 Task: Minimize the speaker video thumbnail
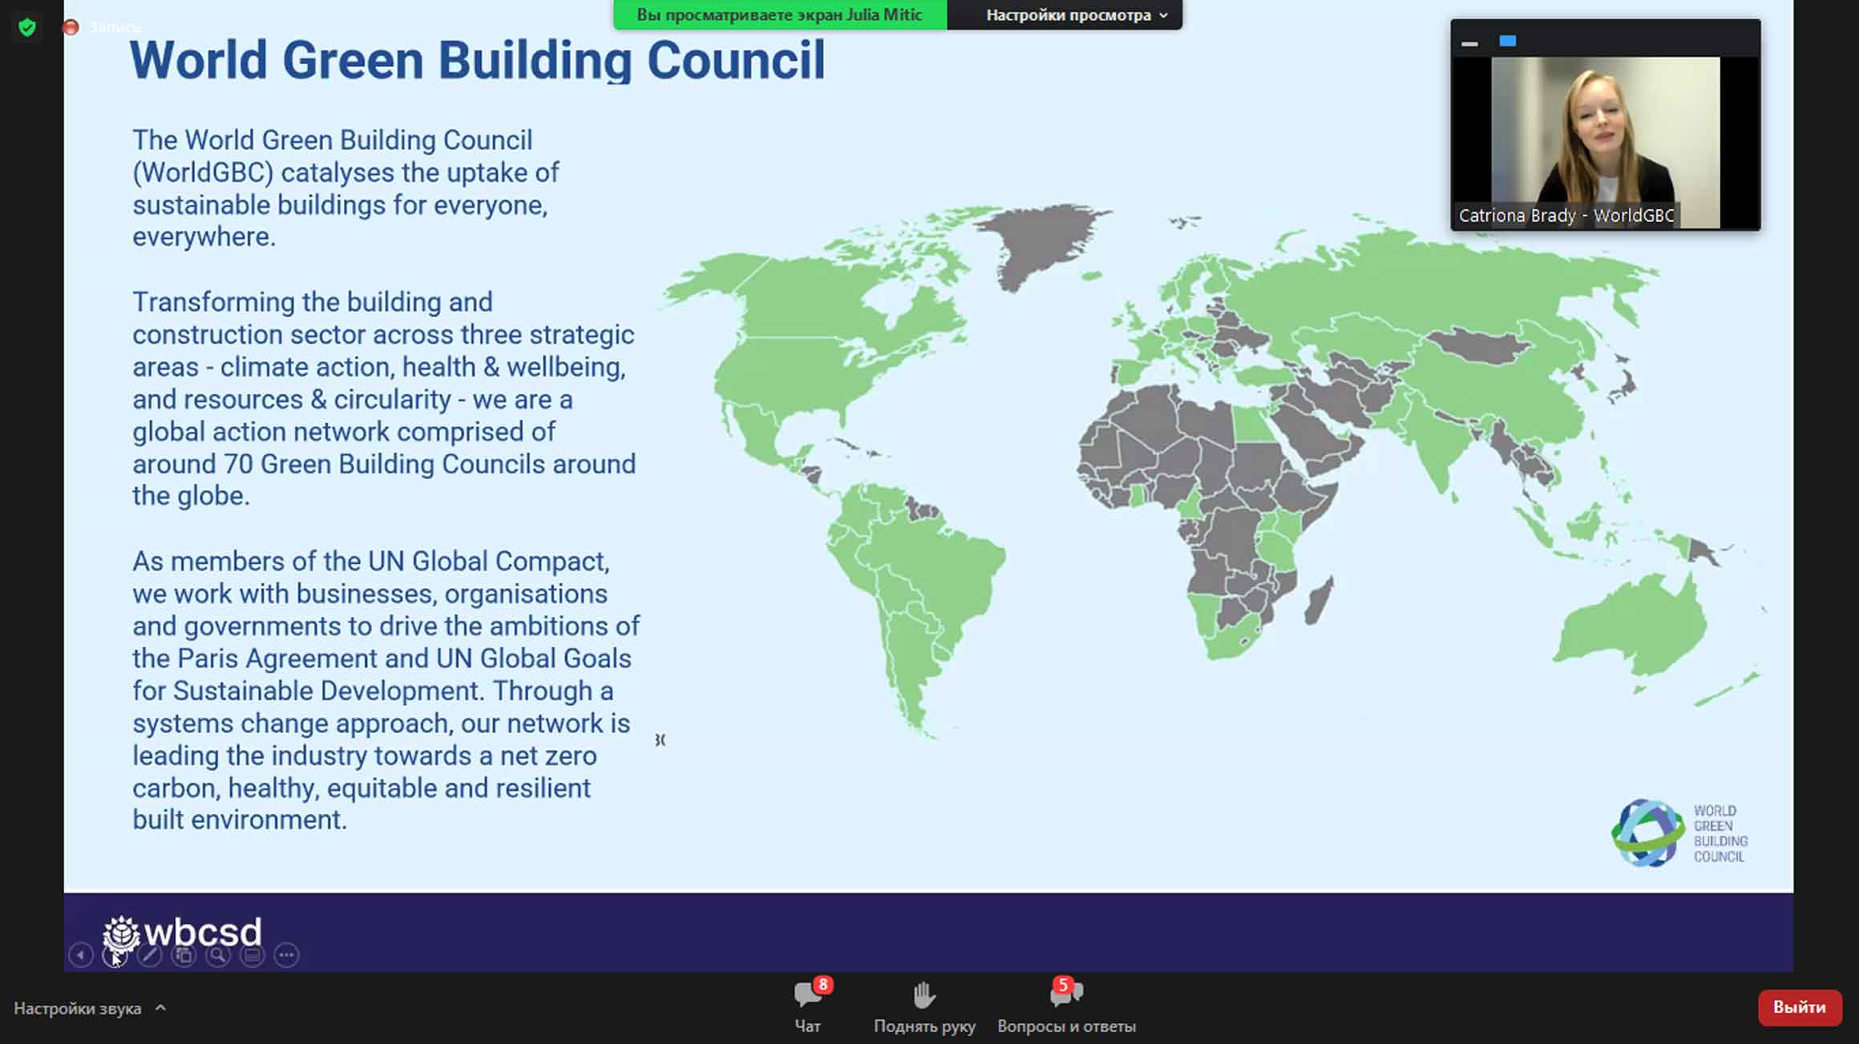1469,43
